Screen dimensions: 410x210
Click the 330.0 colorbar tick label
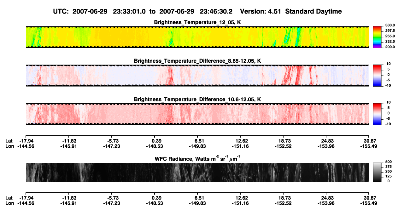coord(390,25)
